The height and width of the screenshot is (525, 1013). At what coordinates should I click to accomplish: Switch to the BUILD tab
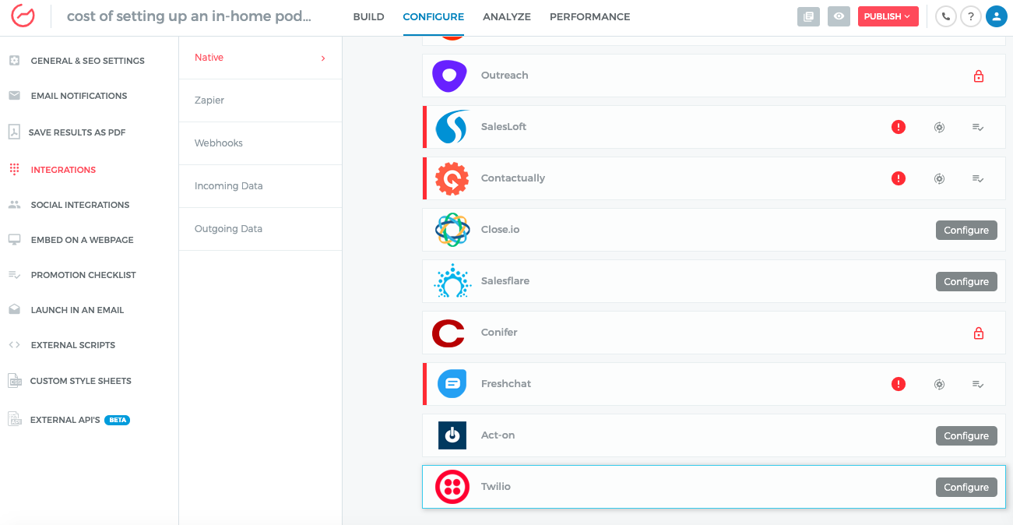click(368, 16)
